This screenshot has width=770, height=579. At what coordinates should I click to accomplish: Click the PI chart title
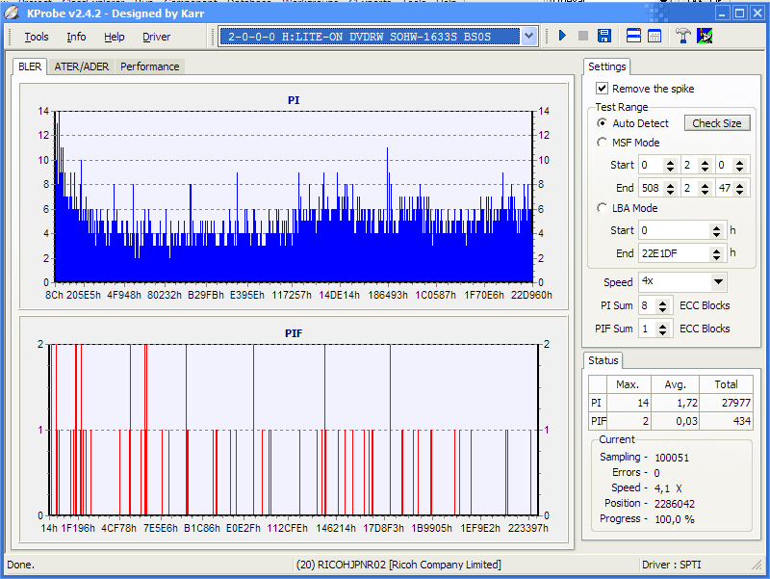(294, 100)
